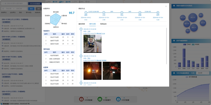Select dispatch node 4 救援 circle

click(x=140, y=13)
